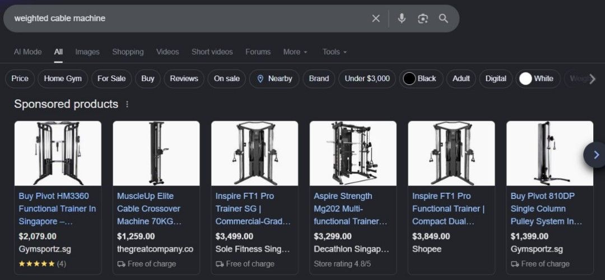Open the Inspire FT1 Pro Trainer SG image
Screen dimensions: 605x280
pyautogui.click(x=255, y=153)
